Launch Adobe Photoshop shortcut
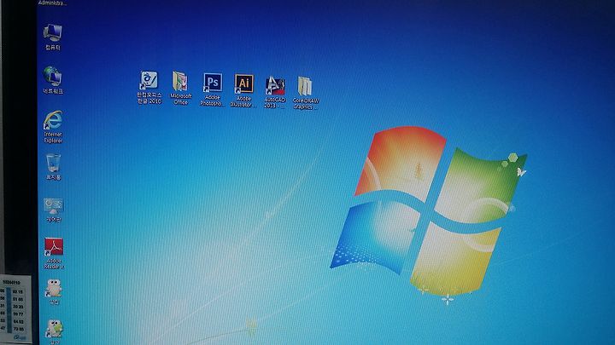Image resolution: width=615 pixels, height=345 pixels. click(x=212, y=89)
